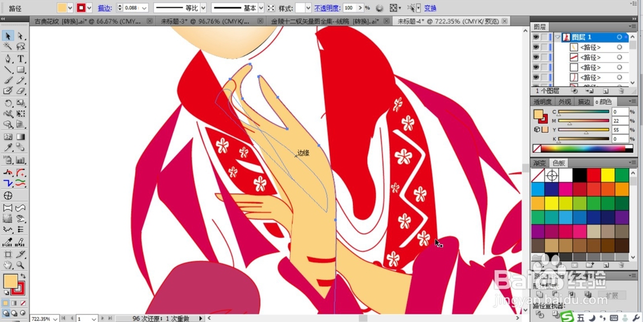Toggle the lock box for 图层 1
The width and height of the screenshot is (643, 322).
544,37
